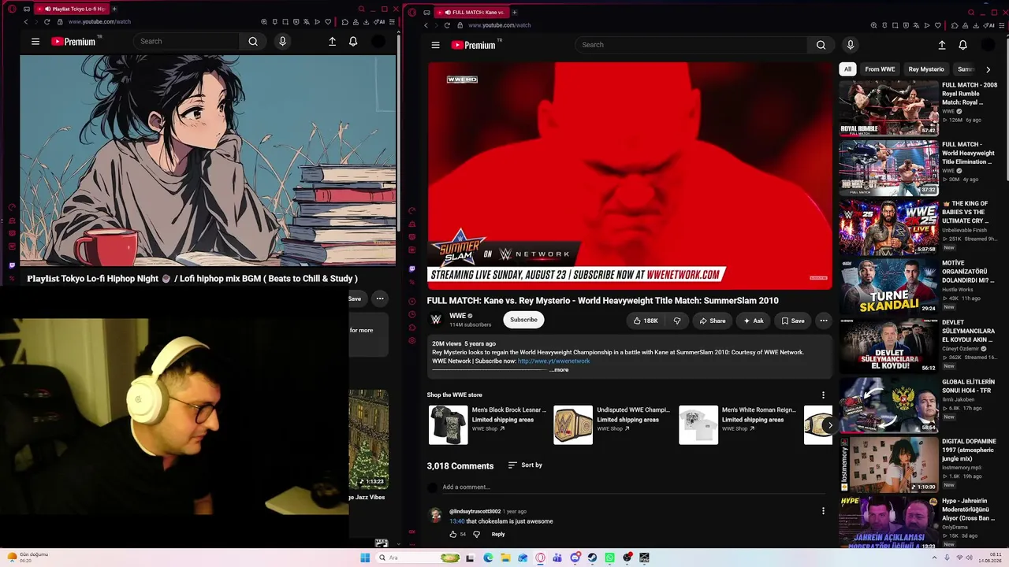Click the Add a comment field

pyautogui.click(x=635, y=487)
